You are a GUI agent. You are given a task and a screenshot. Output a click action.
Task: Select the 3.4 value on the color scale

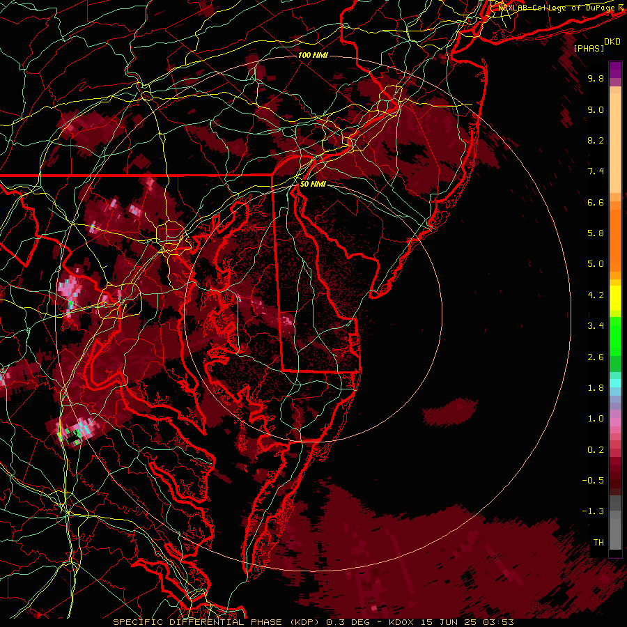[596, 326]
